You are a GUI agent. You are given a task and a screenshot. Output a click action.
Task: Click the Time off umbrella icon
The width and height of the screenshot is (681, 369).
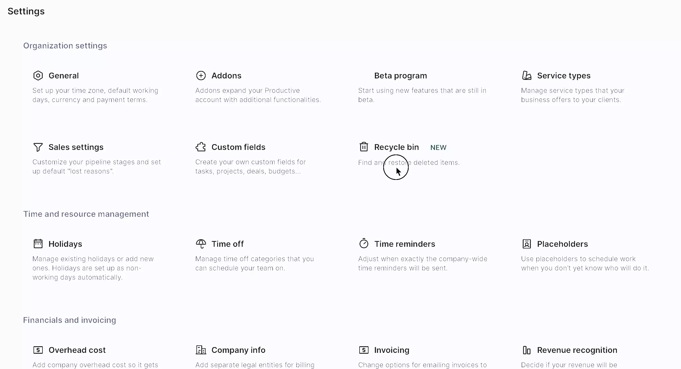click(x=201, y=244)
